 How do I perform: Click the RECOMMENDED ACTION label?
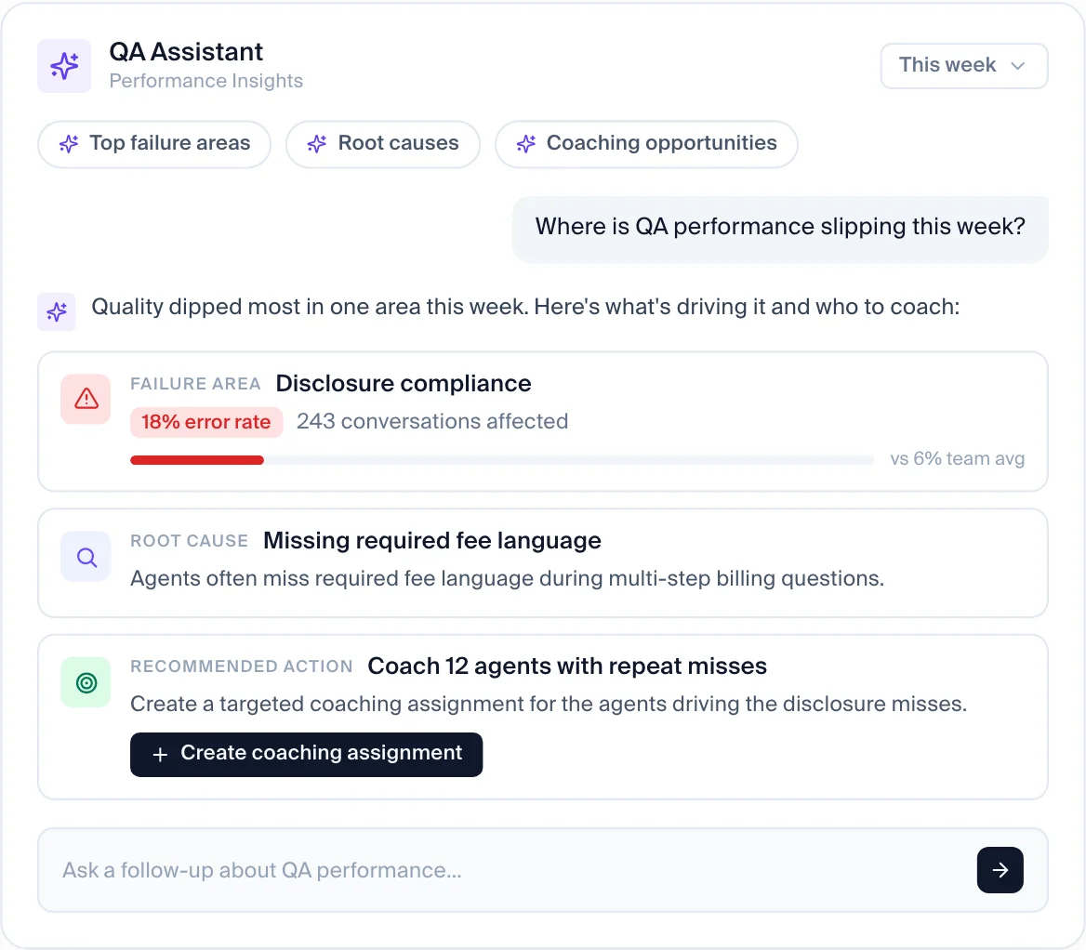point(241,666)
